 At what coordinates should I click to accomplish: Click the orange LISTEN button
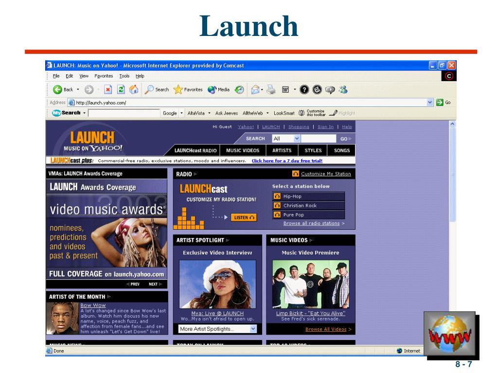244,217
